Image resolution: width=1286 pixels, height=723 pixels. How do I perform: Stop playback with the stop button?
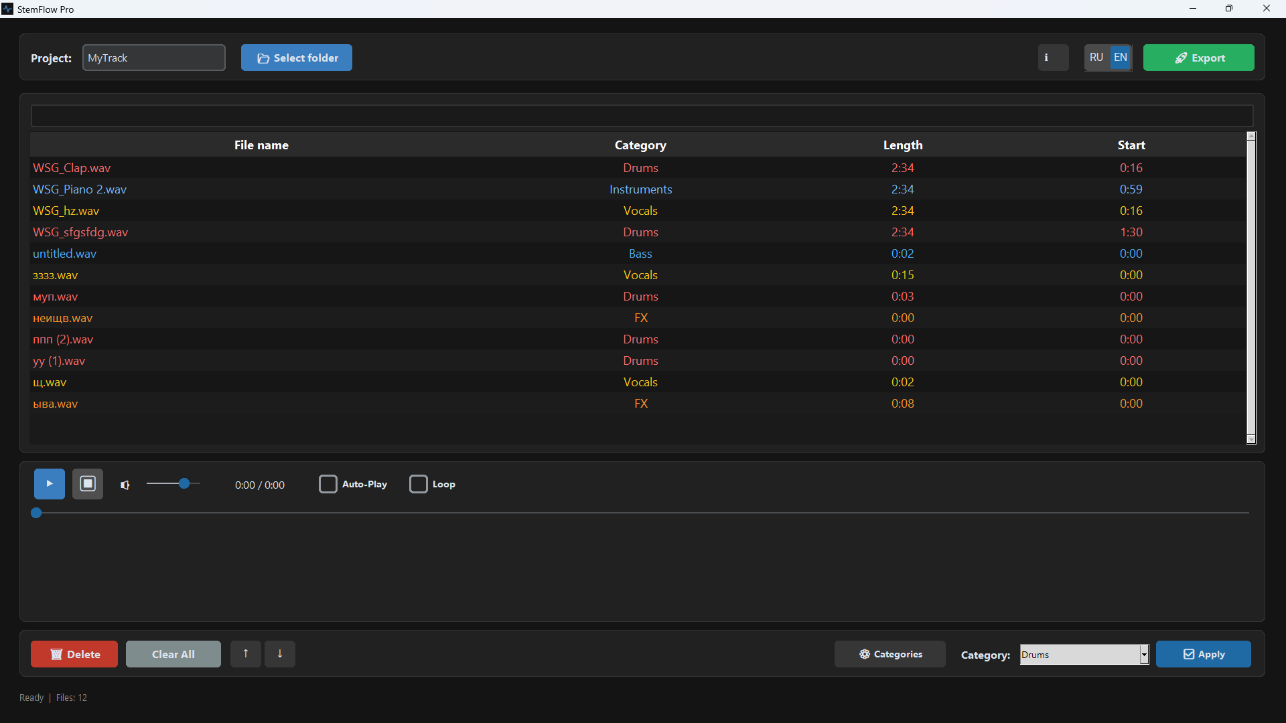pos(88,484)
